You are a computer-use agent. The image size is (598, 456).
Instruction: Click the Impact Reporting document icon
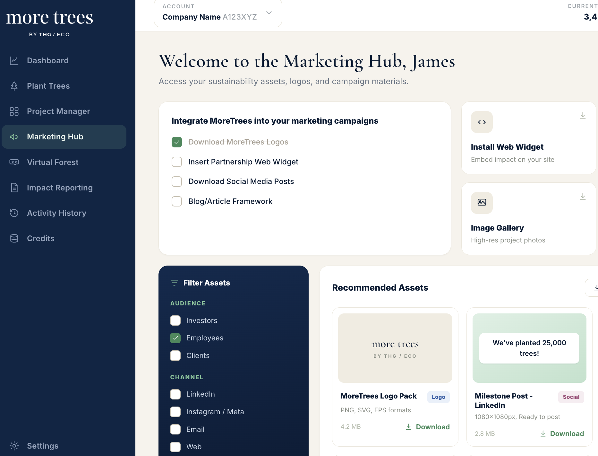14,188
